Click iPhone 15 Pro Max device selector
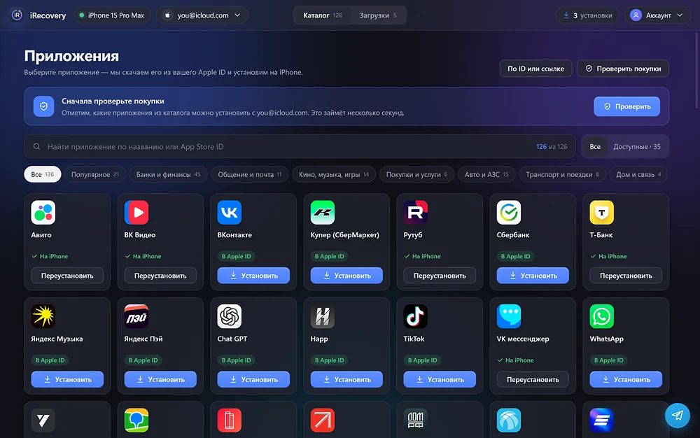Viewport: 700px width, 438px height. pos(112,15)
